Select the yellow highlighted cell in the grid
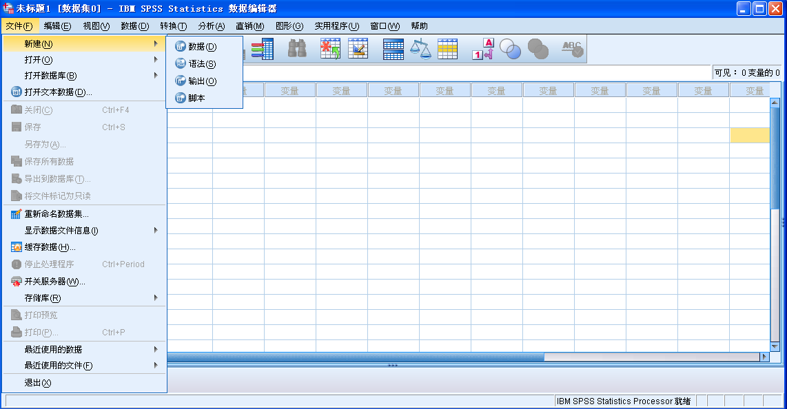This screenshot has height=409, width=787. [x=749, y=136]
